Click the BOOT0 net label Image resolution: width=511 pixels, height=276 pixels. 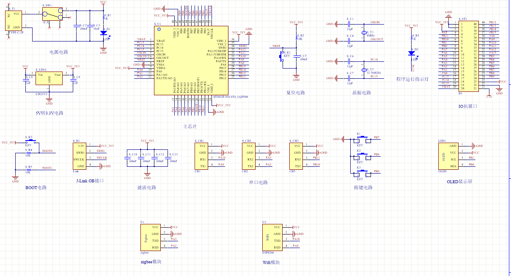pyautogui.click(x=47, y=151)
